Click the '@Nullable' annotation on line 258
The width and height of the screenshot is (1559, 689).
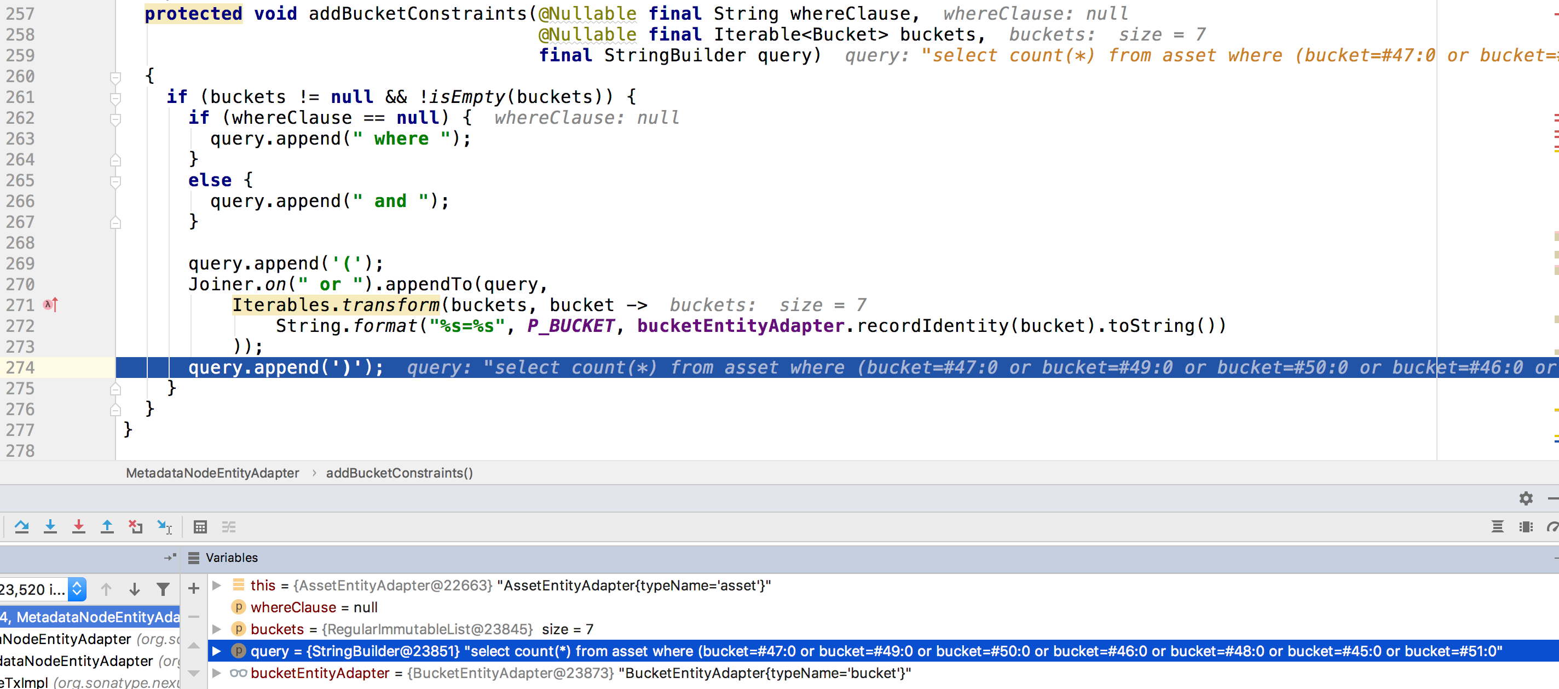[x=587, y=35]
